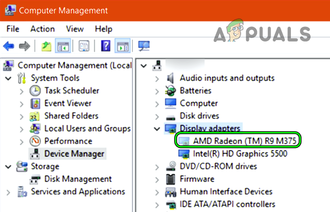Select Shared Folders in the tree
Screen dimensions: 330x212
click(71, 116)
